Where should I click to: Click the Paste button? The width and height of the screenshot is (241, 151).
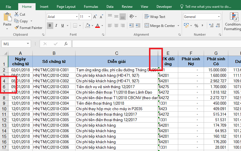[x=7, y=20]
